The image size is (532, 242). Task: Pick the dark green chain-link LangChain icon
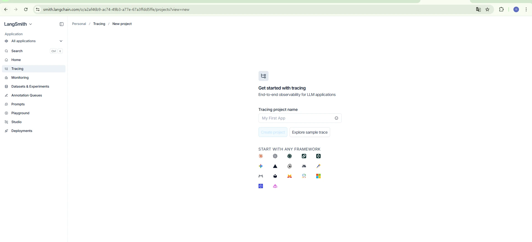304,156
